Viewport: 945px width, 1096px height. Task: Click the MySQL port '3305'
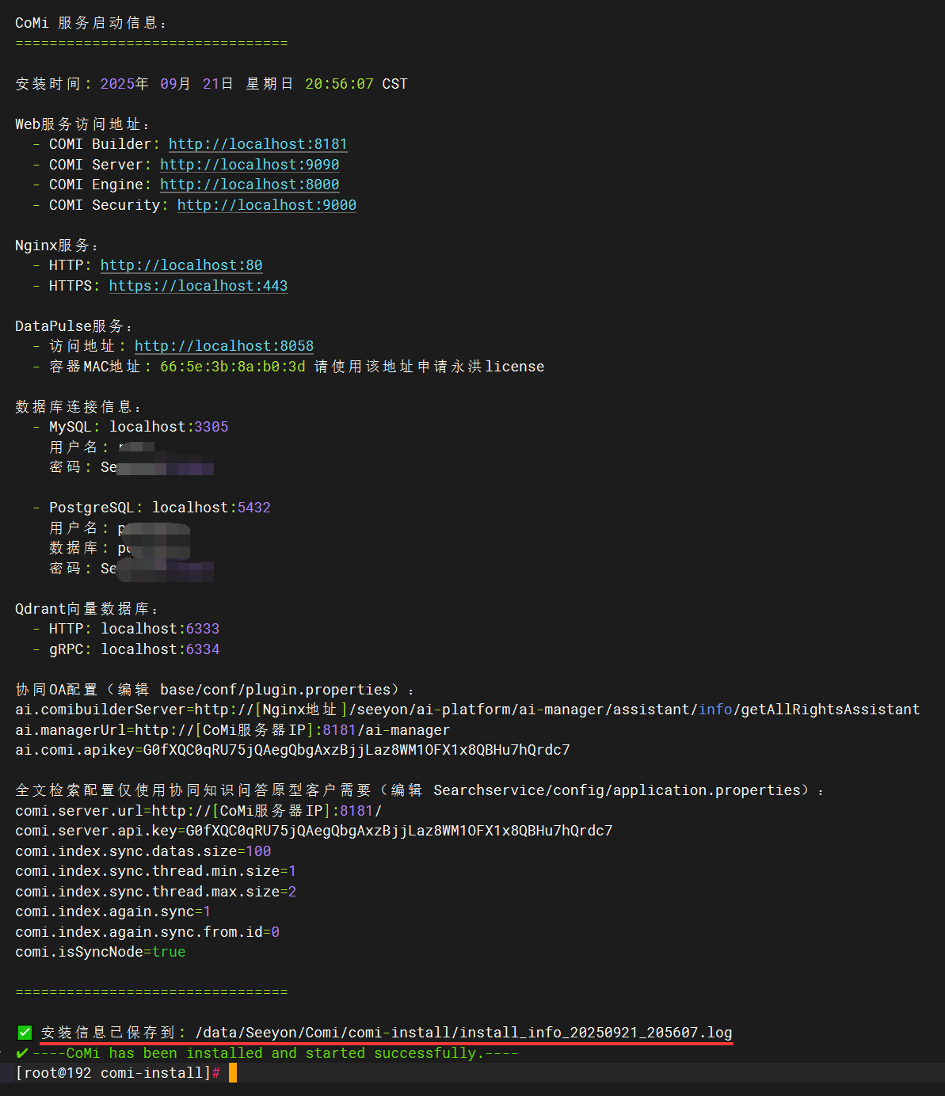click(211, 427)
